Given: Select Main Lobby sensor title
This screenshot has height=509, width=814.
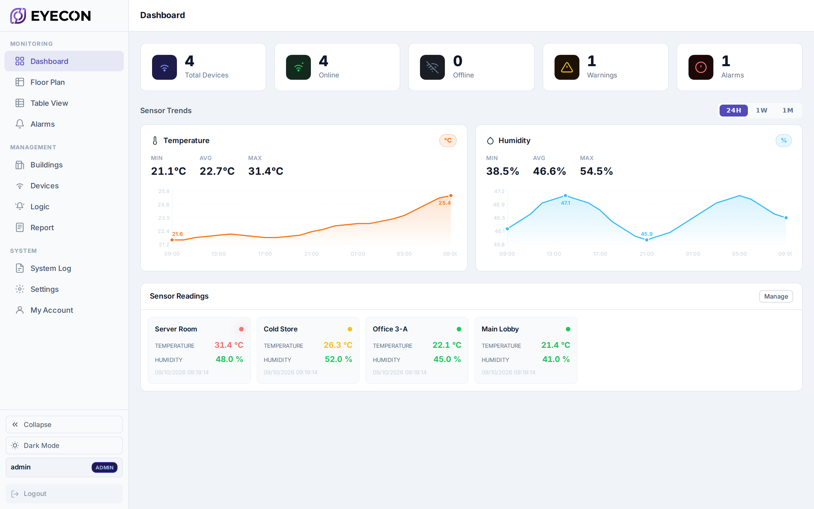Looking at the screenshot, I should click(x=500, y=329).
